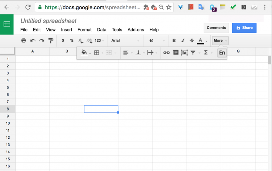Insert a chart using the chart icon
Viewport: 272px width, 171px height.
[x=184, y=53]
